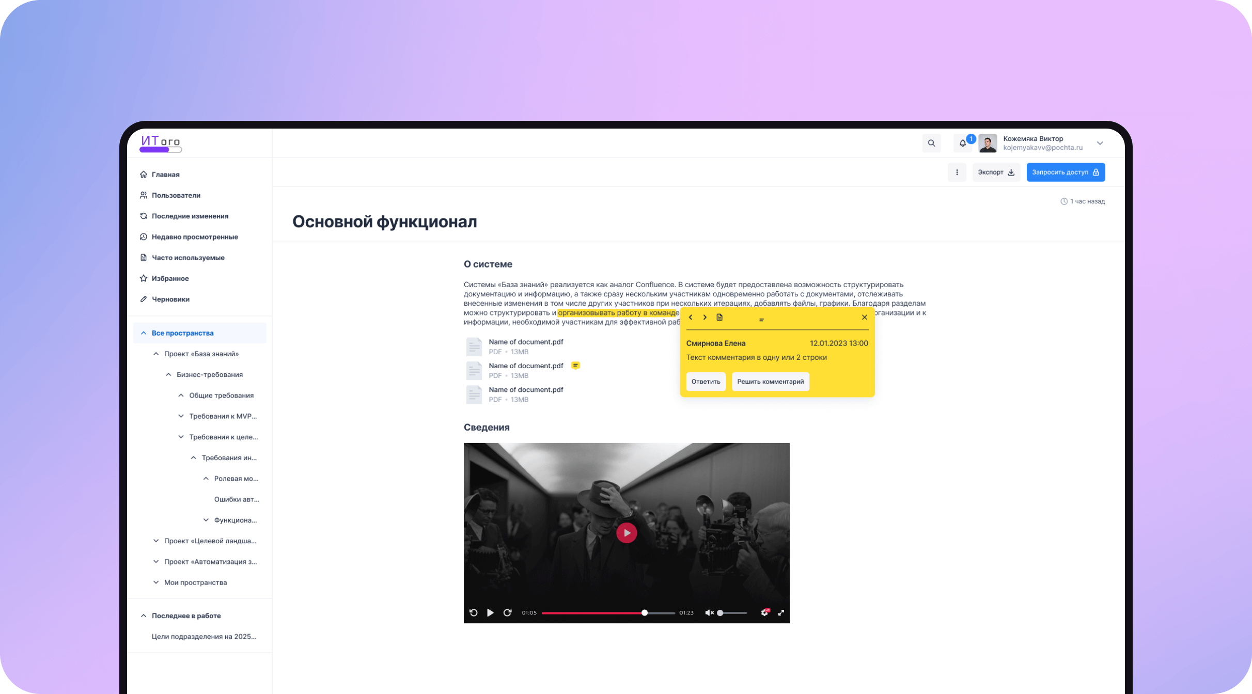Play the video via center play button
Image resolution: width=1252 pixels, height=694 pixels.
[x=627, y=532]
